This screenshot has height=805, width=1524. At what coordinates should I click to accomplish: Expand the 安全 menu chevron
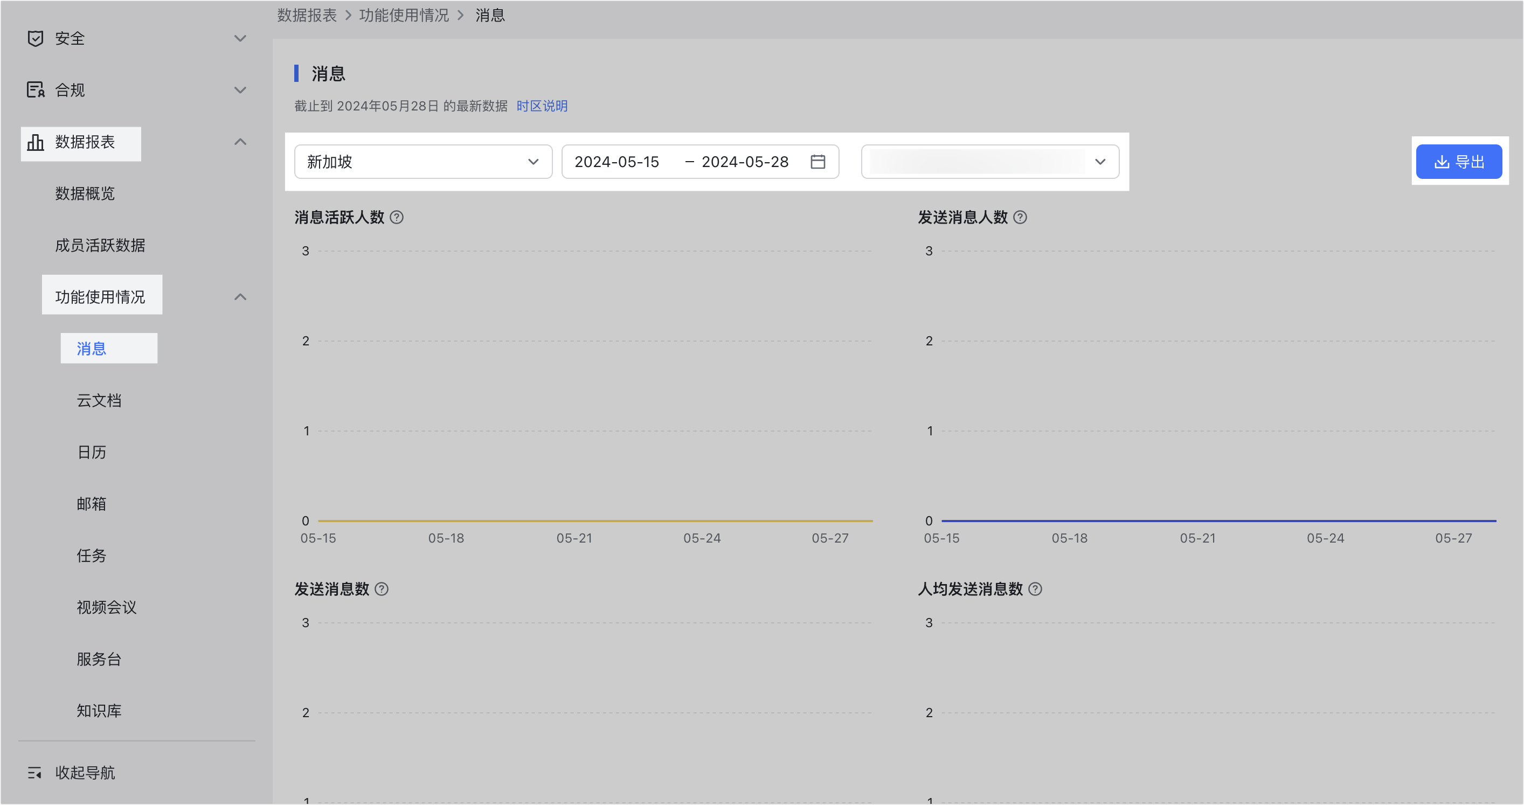pos(240,38)
